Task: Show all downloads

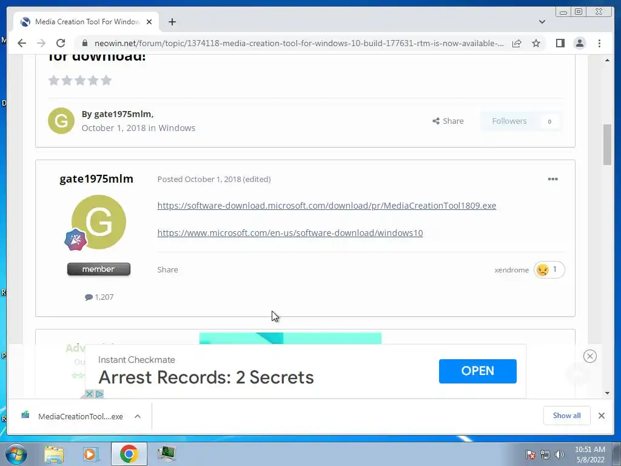Action: pos(567,415)
